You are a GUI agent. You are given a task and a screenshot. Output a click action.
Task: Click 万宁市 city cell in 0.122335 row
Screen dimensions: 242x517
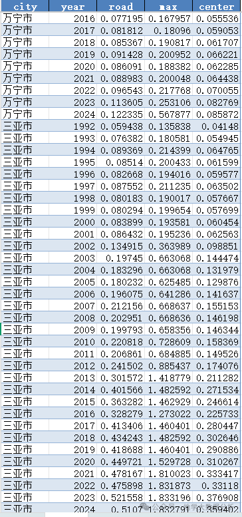(25, 114)
